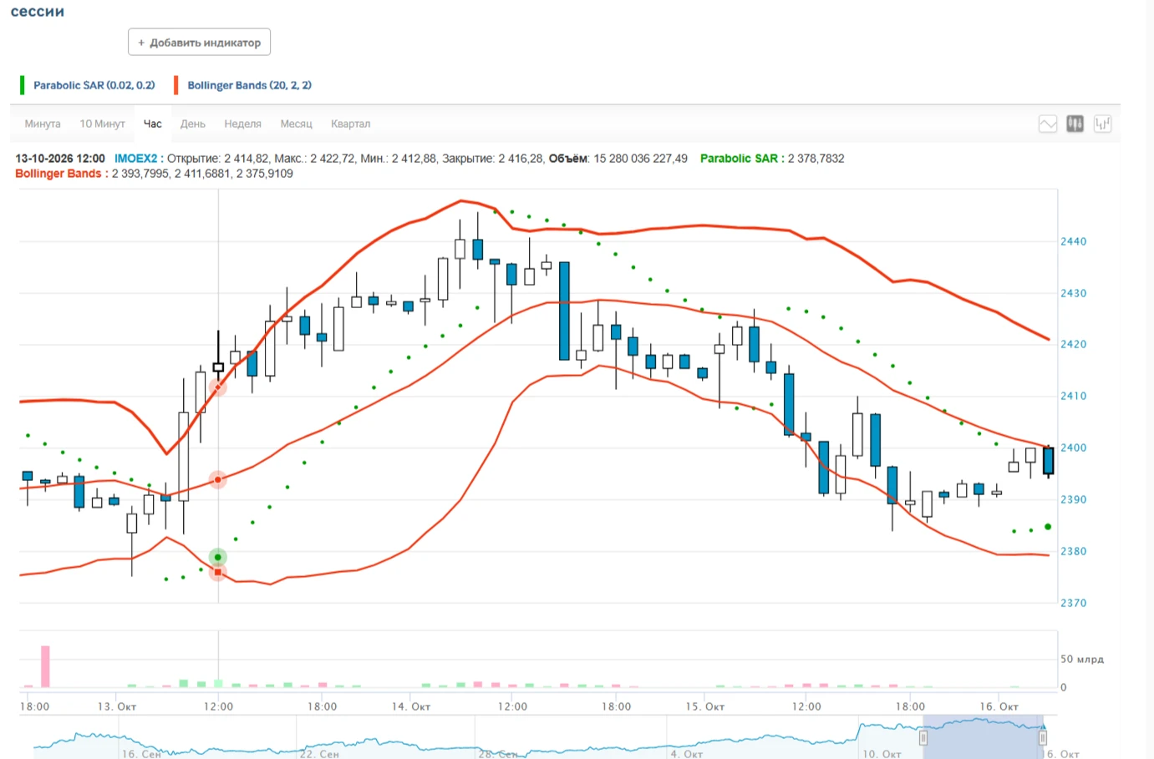Click the 22. Сен label in the navigator
The height and width of the screenshot is (759, 1154).
coord(319,753)
